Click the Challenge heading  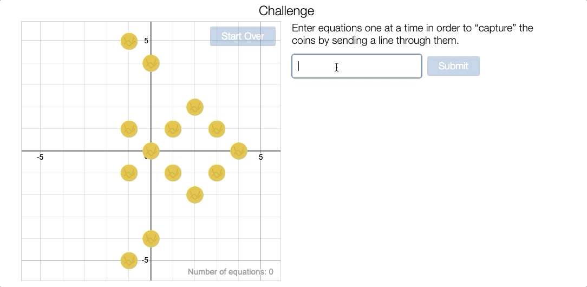pos(286,10)
